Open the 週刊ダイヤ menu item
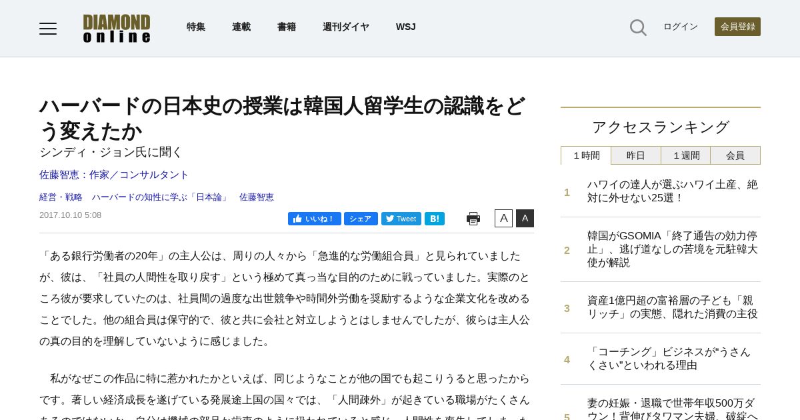800x420 pixels. (x=346, y=27)
